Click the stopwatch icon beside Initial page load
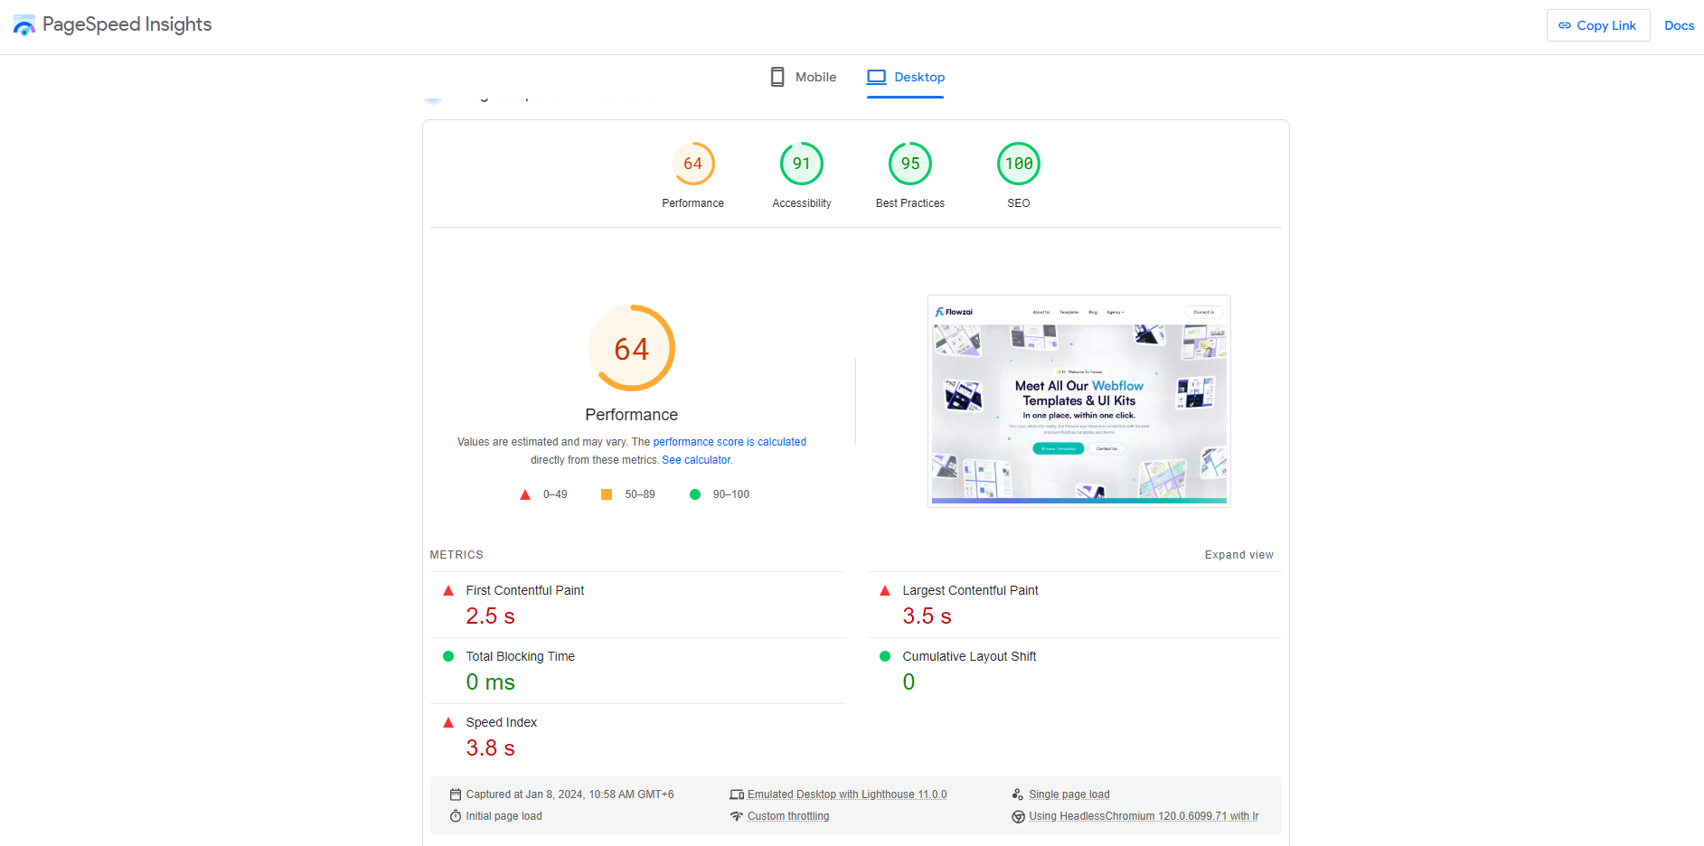The height and width of the screenshot is (846, 1704). coord(457,815)
